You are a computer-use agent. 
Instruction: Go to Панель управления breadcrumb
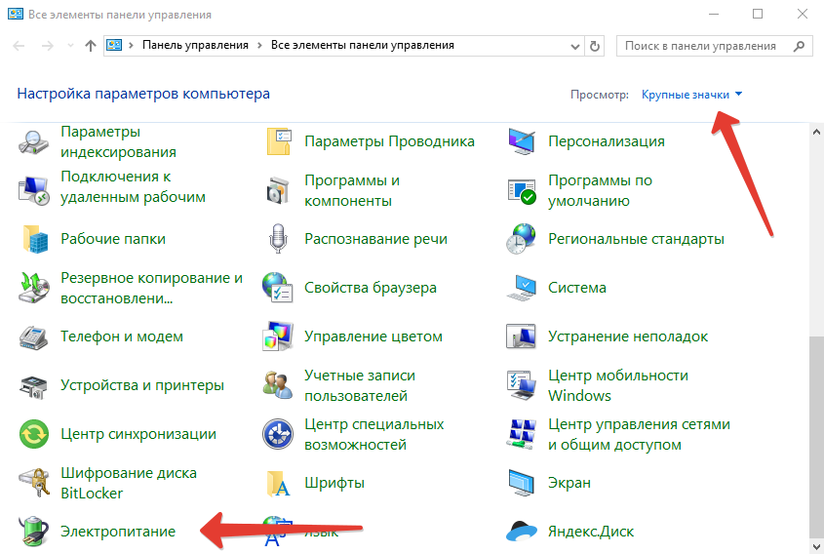click(195, 45)
